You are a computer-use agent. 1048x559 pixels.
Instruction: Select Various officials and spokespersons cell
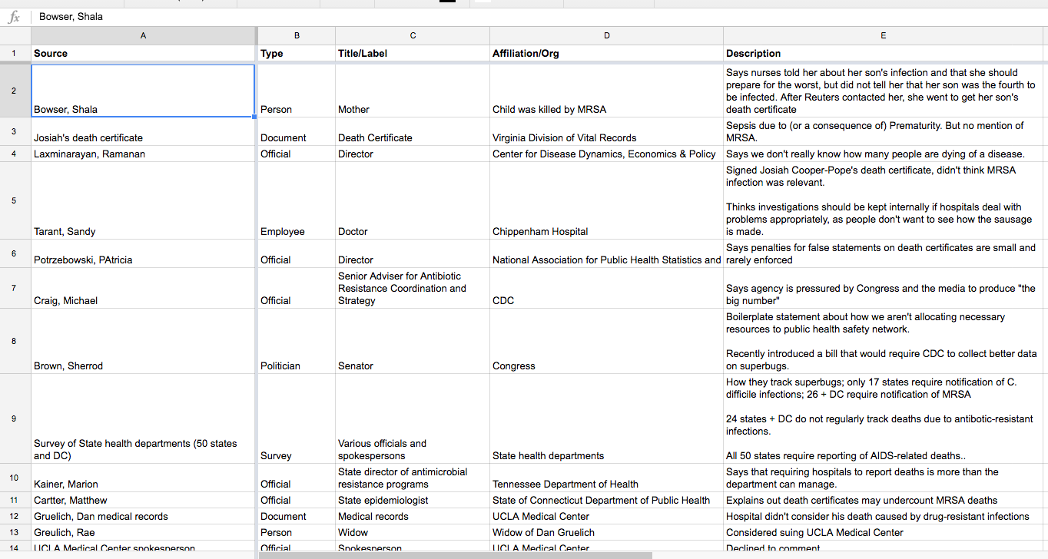point(413,418)
